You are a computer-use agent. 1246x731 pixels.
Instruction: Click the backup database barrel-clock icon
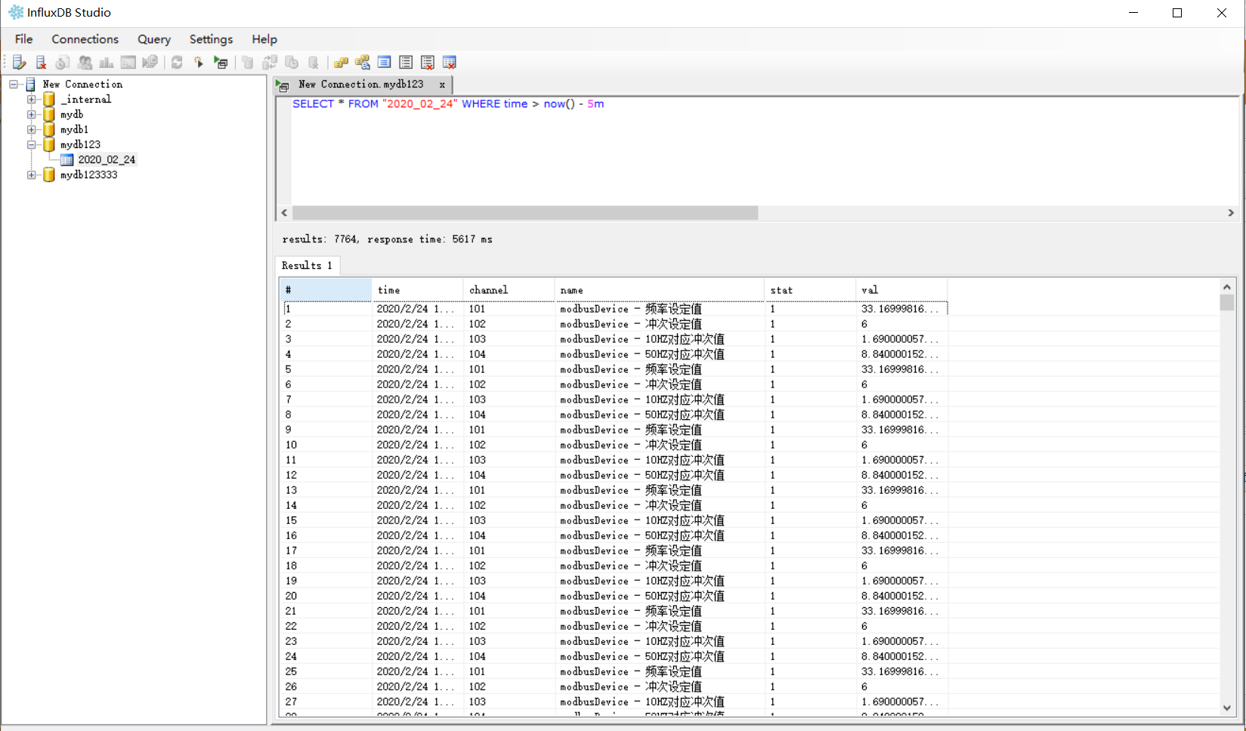[x=292, y=62]
